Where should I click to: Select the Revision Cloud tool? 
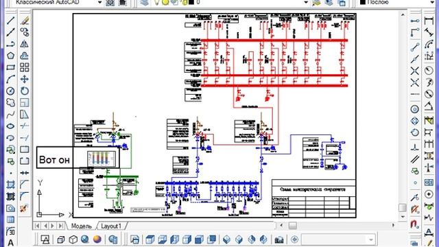(x=11, y=103)
